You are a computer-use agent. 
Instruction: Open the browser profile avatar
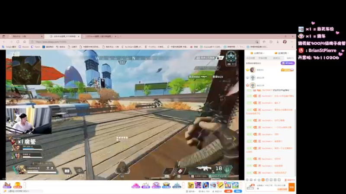285,42
